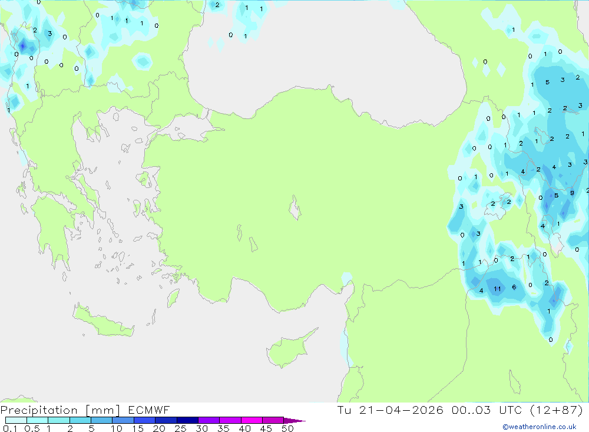The width and height of the screenshot is (589, 432).
Task: Click the 5–10 mm legend color swatch
Action: tap(101, 420)
